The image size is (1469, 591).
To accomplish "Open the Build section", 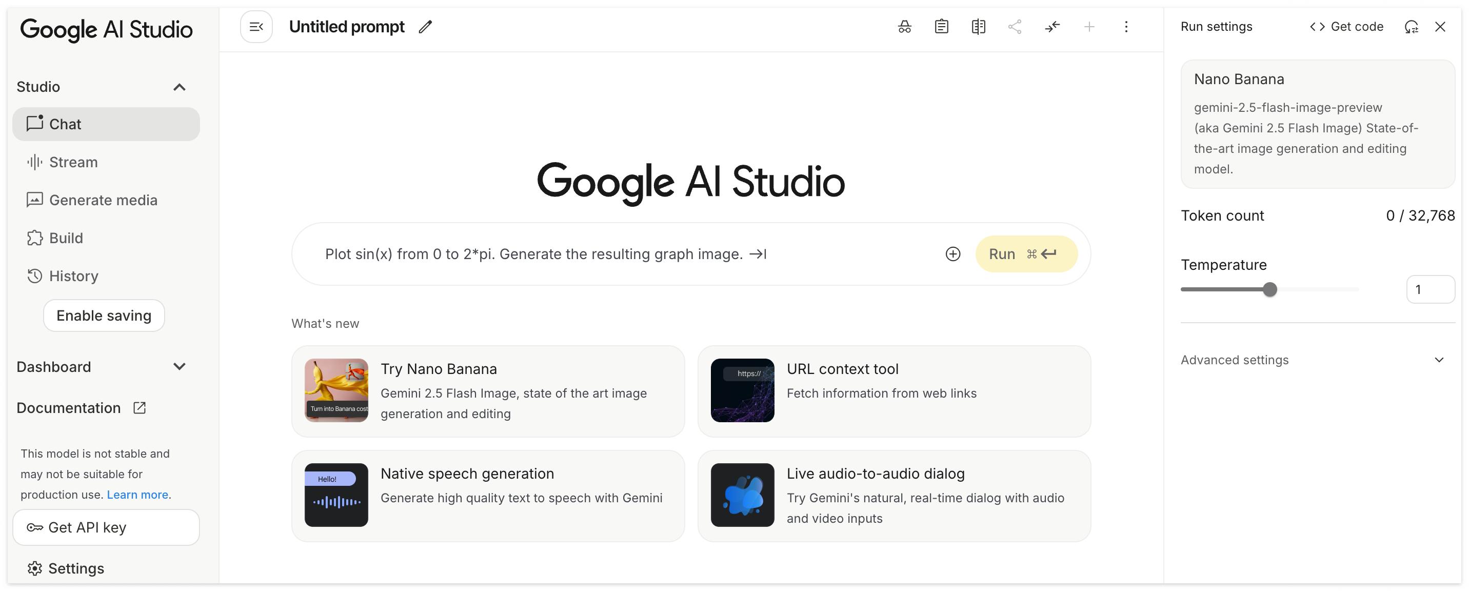I will (66, 239).
